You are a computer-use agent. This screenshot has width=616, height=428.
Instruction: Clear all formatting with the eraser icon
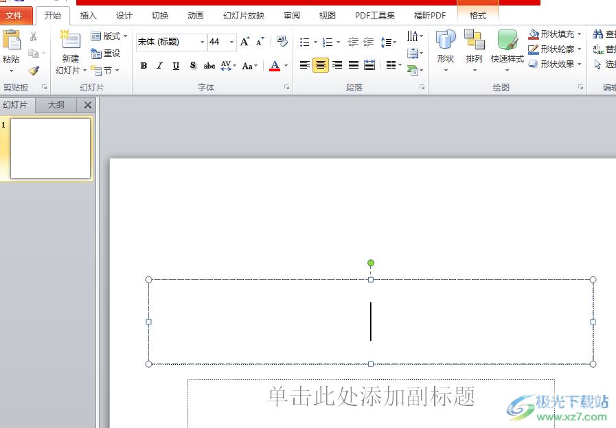282,40
